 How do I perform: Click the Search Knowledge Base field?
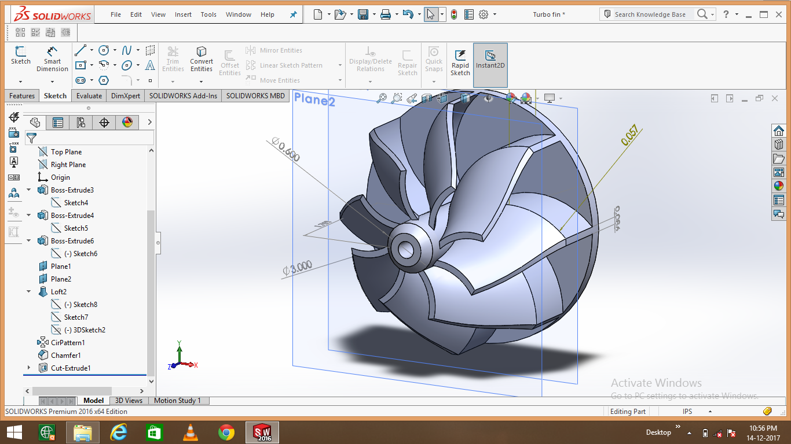click(x=649, y=14)
